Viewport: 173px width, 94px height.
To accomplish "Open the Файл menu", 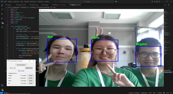I will [x=5, y=2].
